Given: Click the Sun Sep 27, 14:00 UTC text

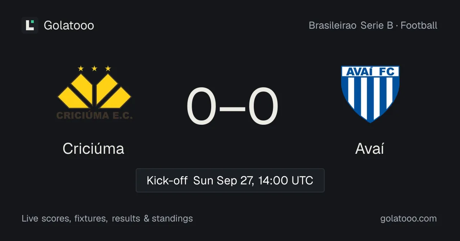Looking at the screenshot, I should pos(253,180).
